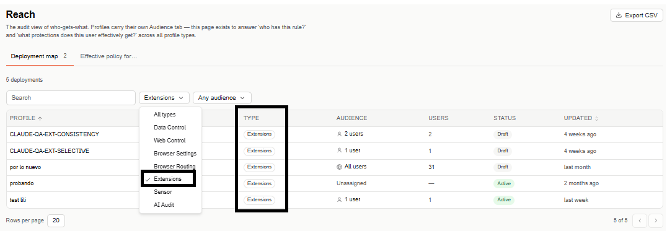Click the last week updated cell

[576, 199]
